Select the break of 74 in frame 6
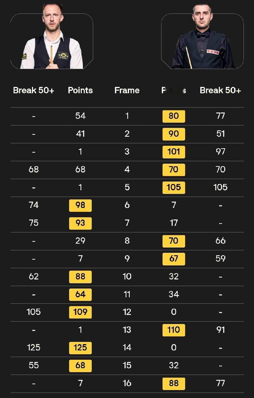The image size is (254, 398). click(x=34, y=205)
